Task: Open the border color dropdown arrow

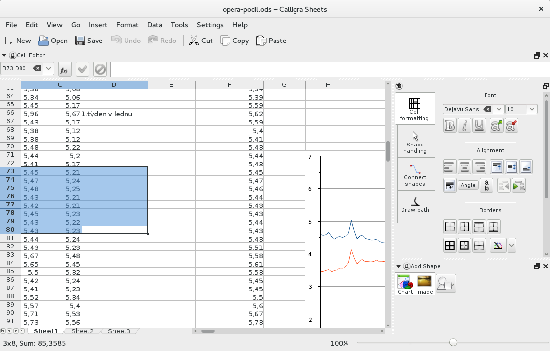Action: tap(511, 245)
